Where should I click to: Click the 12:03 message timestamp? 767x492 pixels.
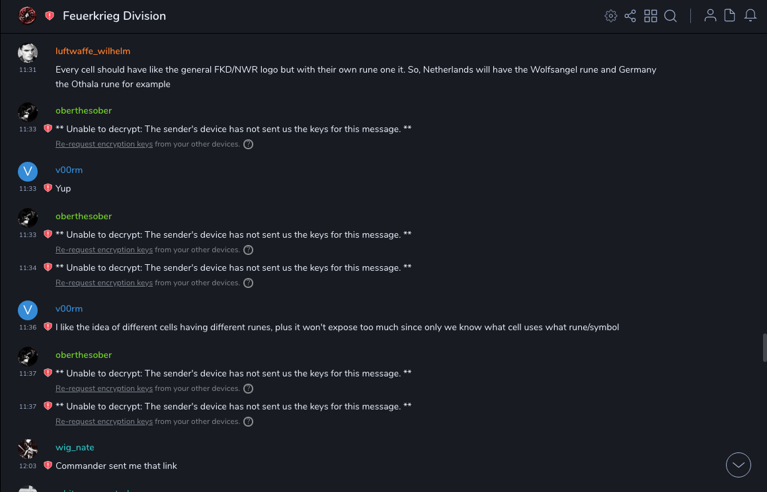(28, 466)
